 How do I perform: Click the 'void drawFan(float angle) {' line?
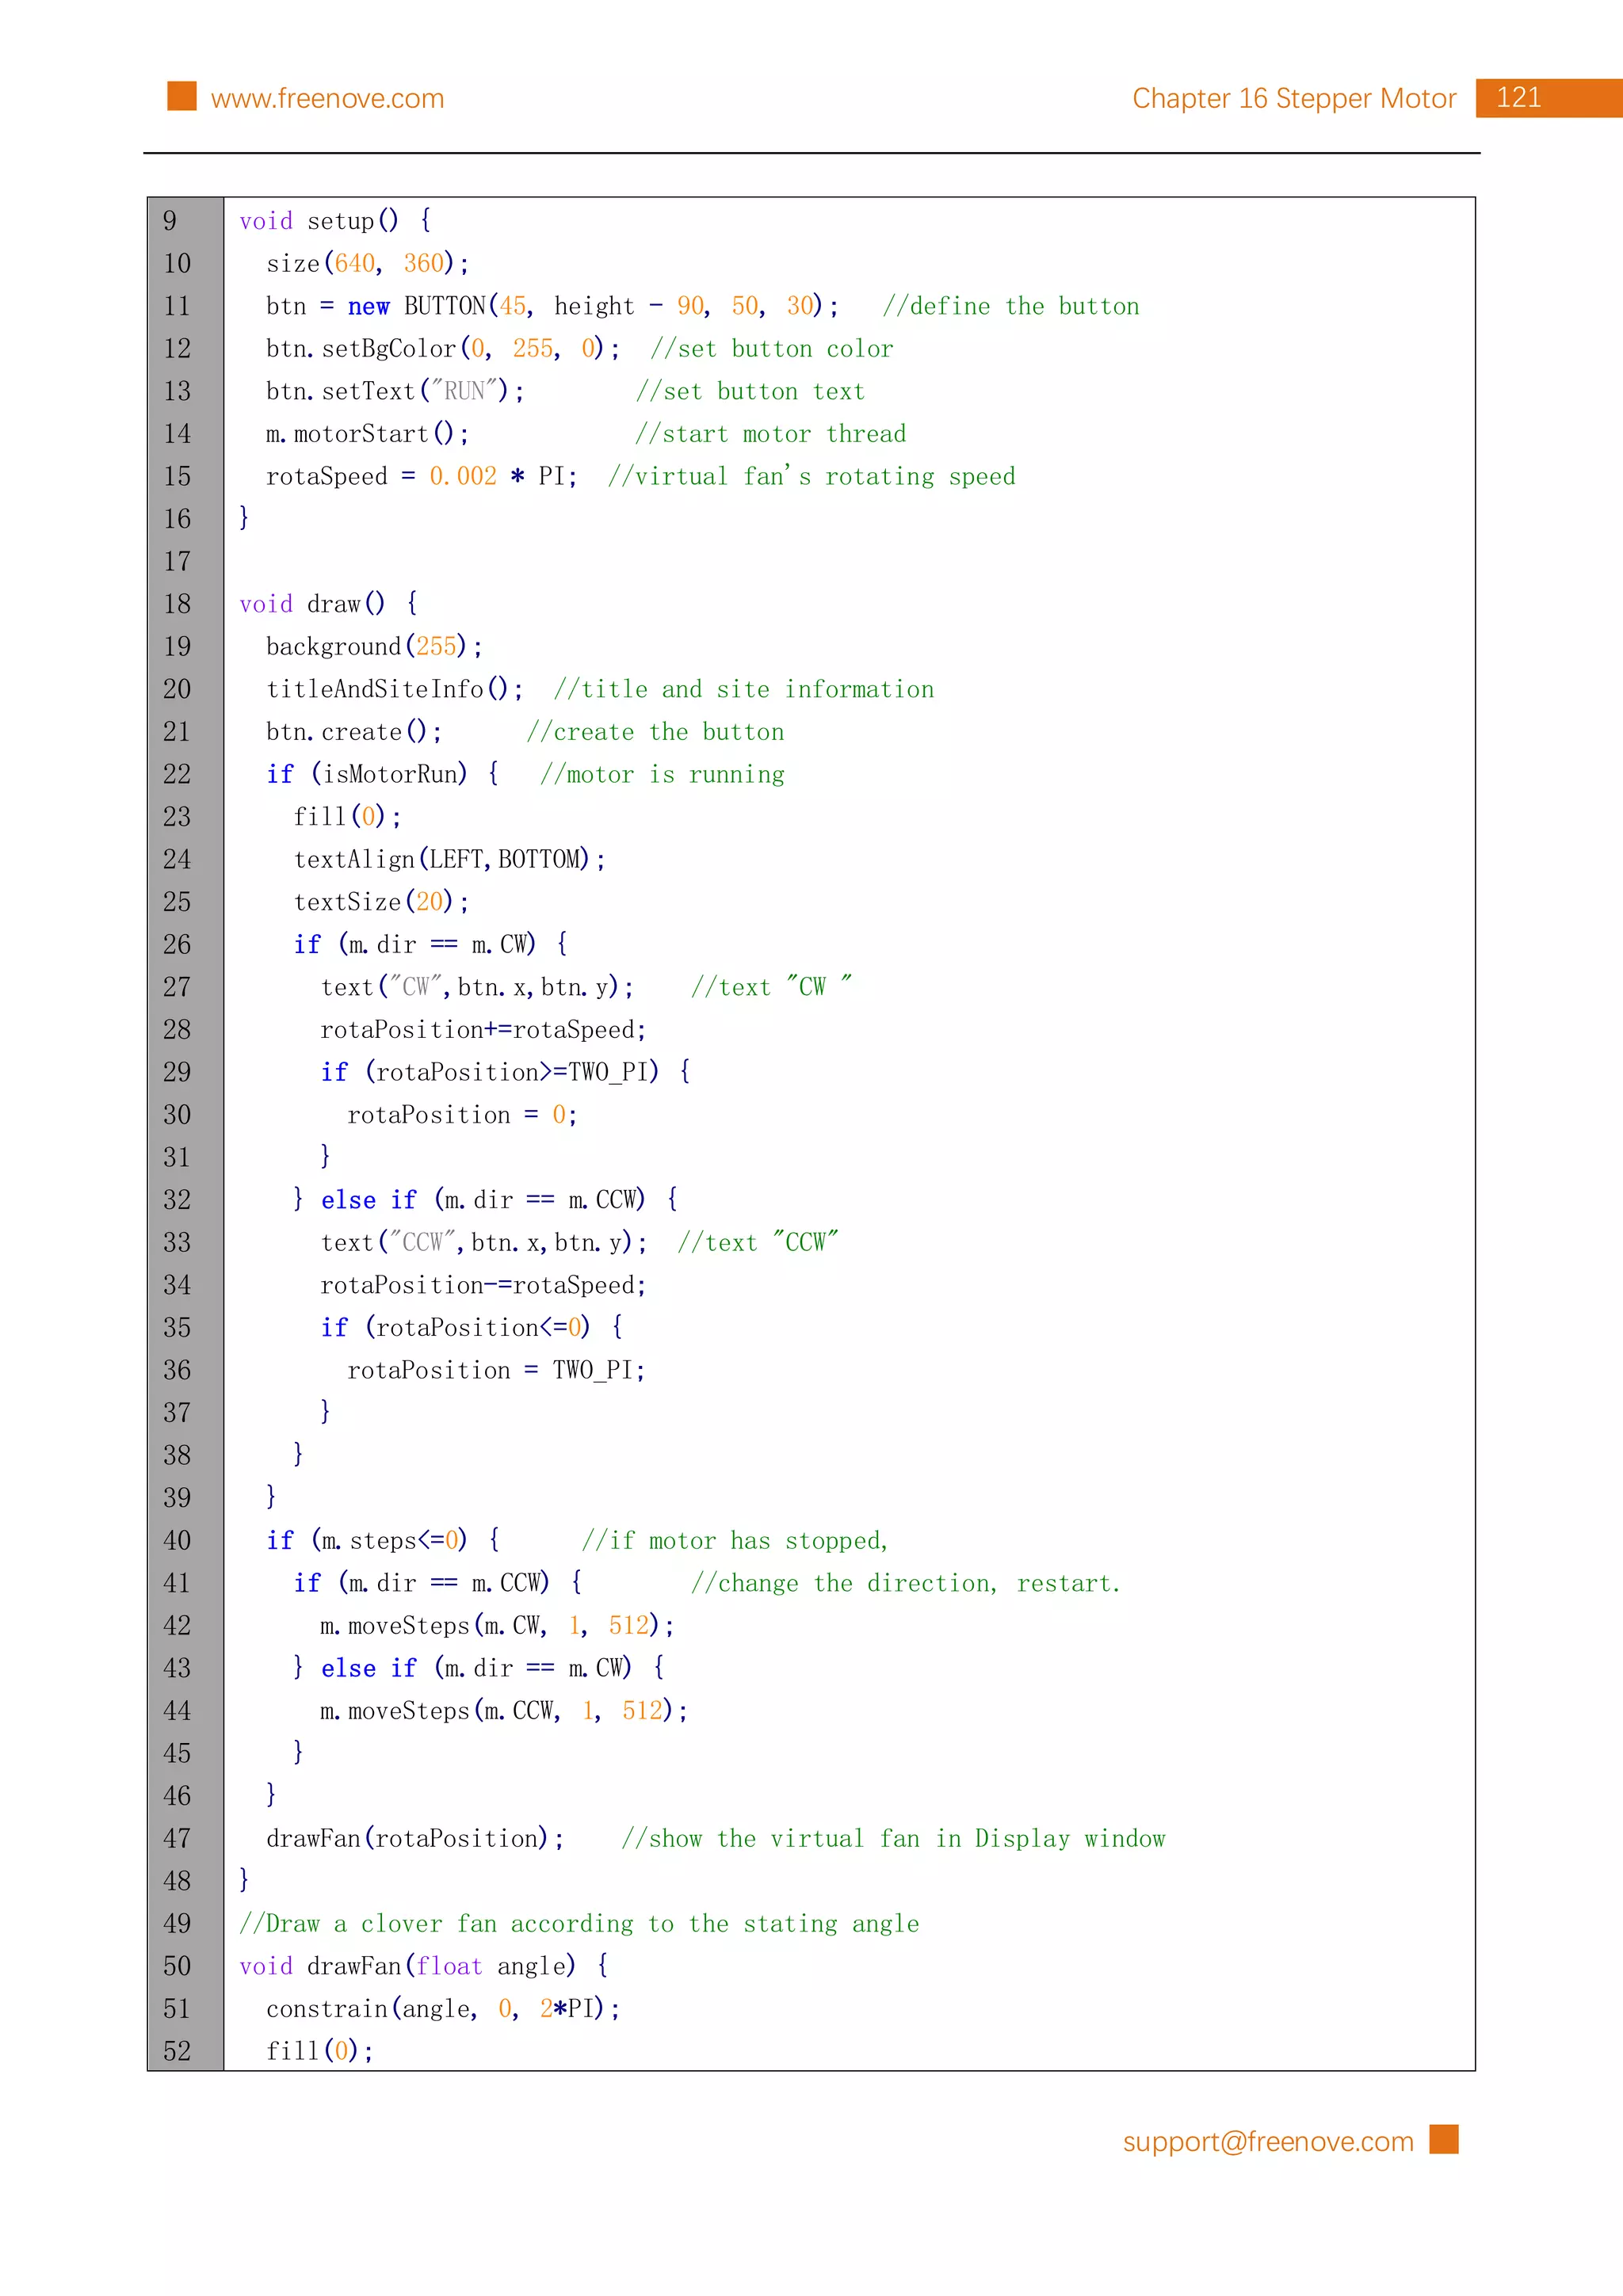pyautogui.click(x=423, y=1966)
